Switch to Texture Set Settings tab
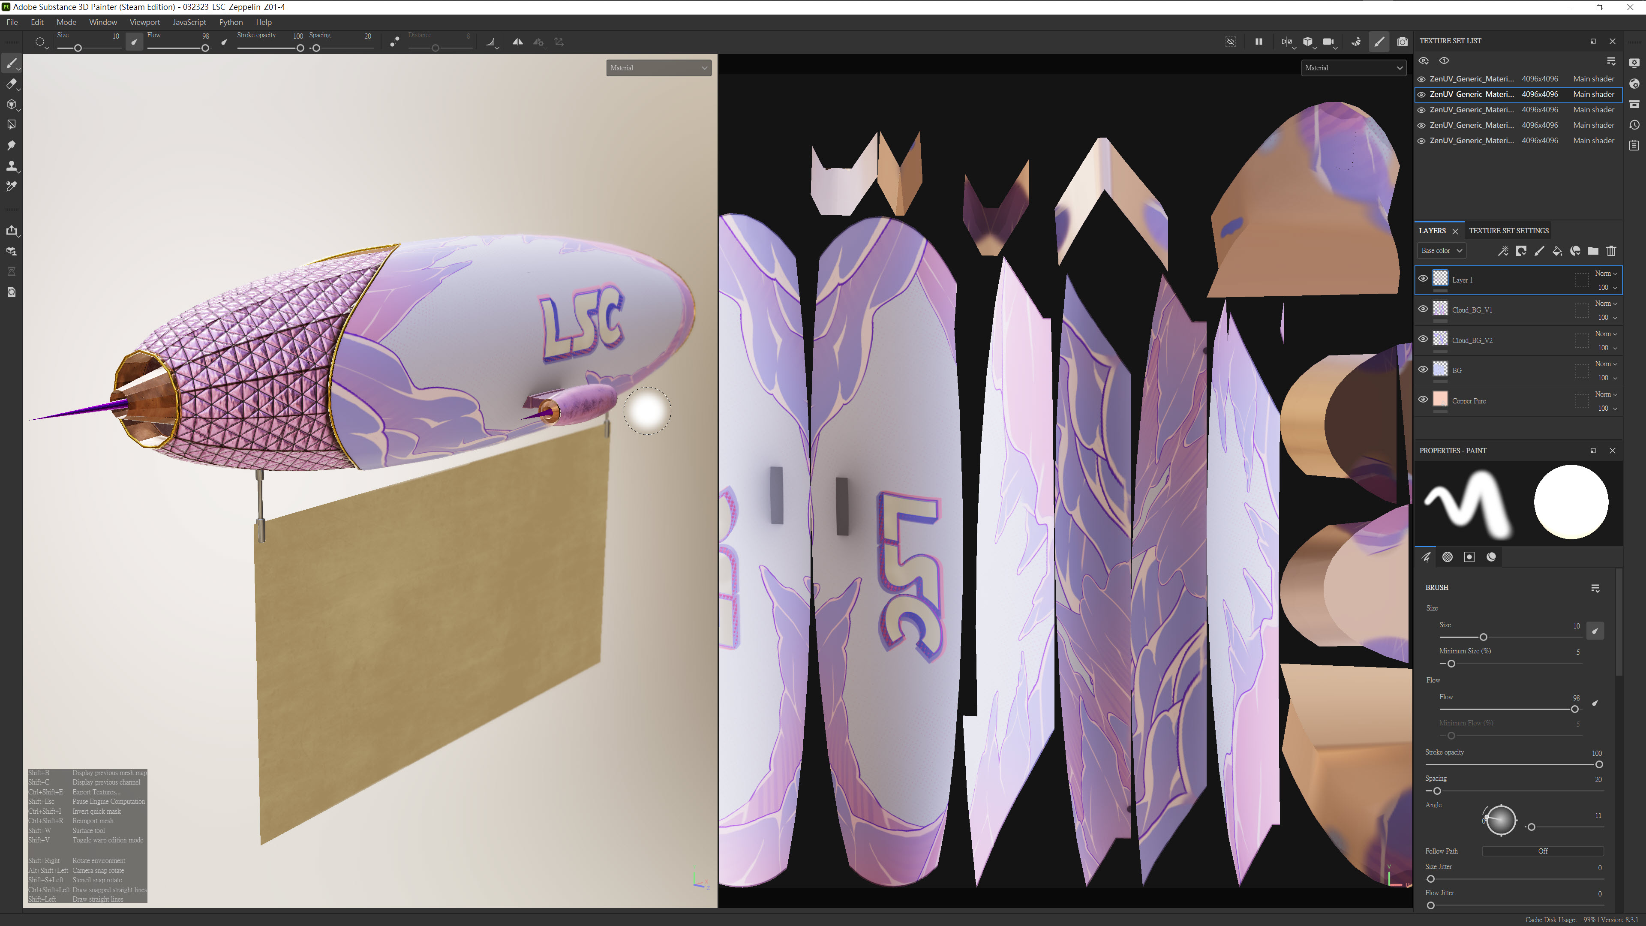The height and width of the screenshot is (926, 1646). 1508,231
